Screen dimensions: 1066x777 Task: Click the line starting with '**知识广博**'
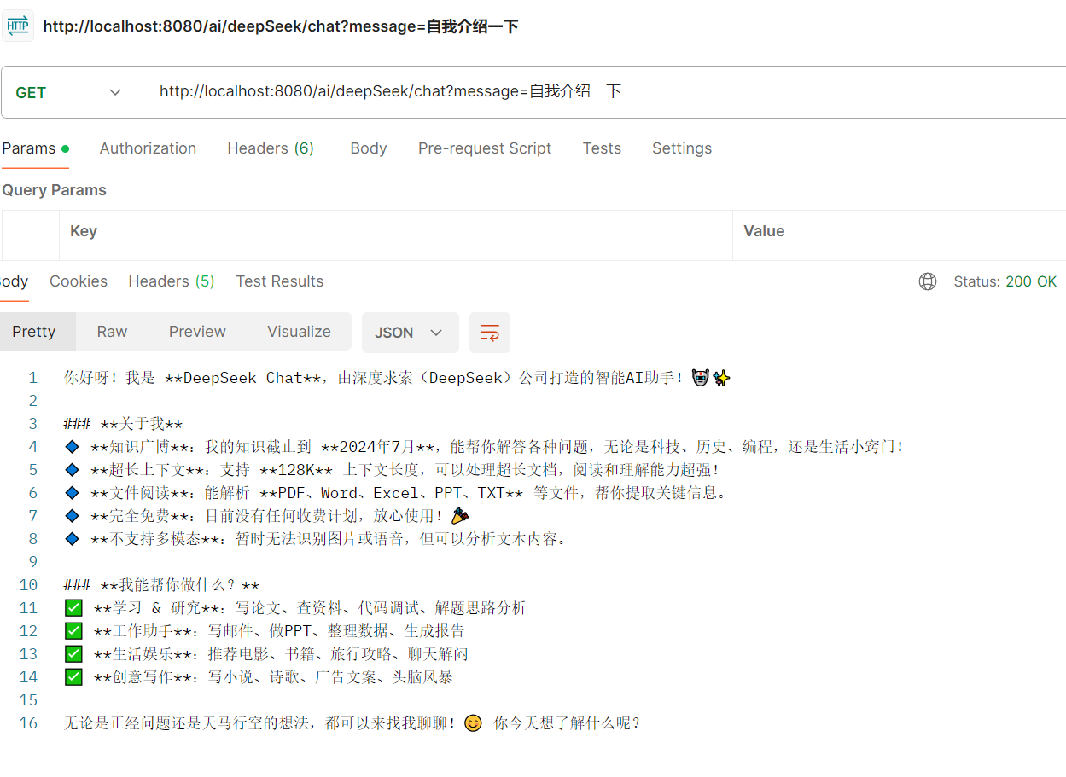484,447
